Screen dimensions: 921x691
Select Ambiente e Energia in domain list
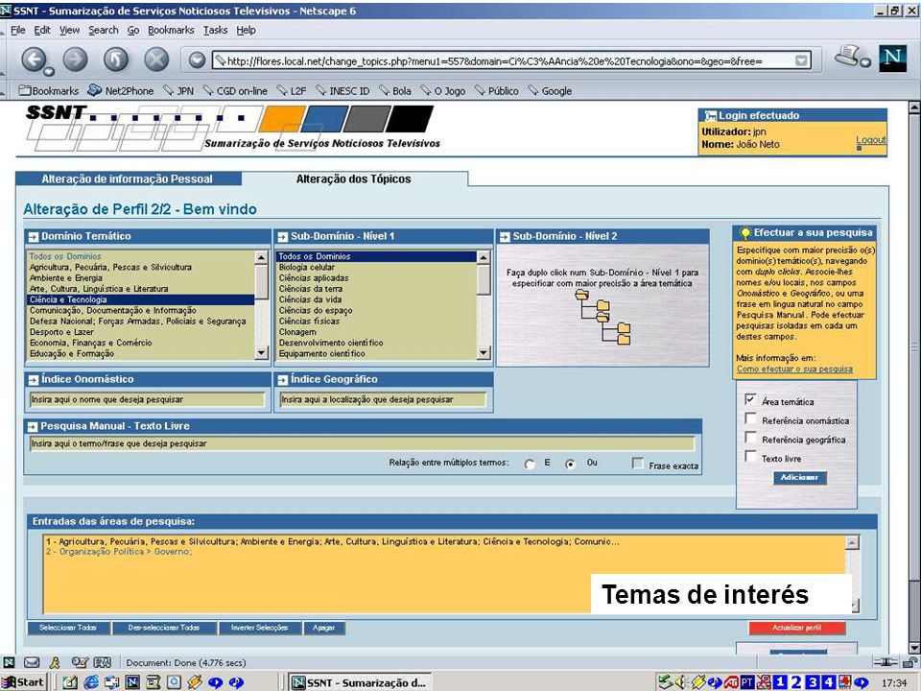pos(66,278)
